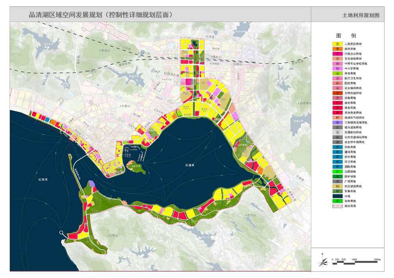The image size is (394, 278).
Task: Click the 长屋山 label near east shore
Action: [x=243, y=145]
